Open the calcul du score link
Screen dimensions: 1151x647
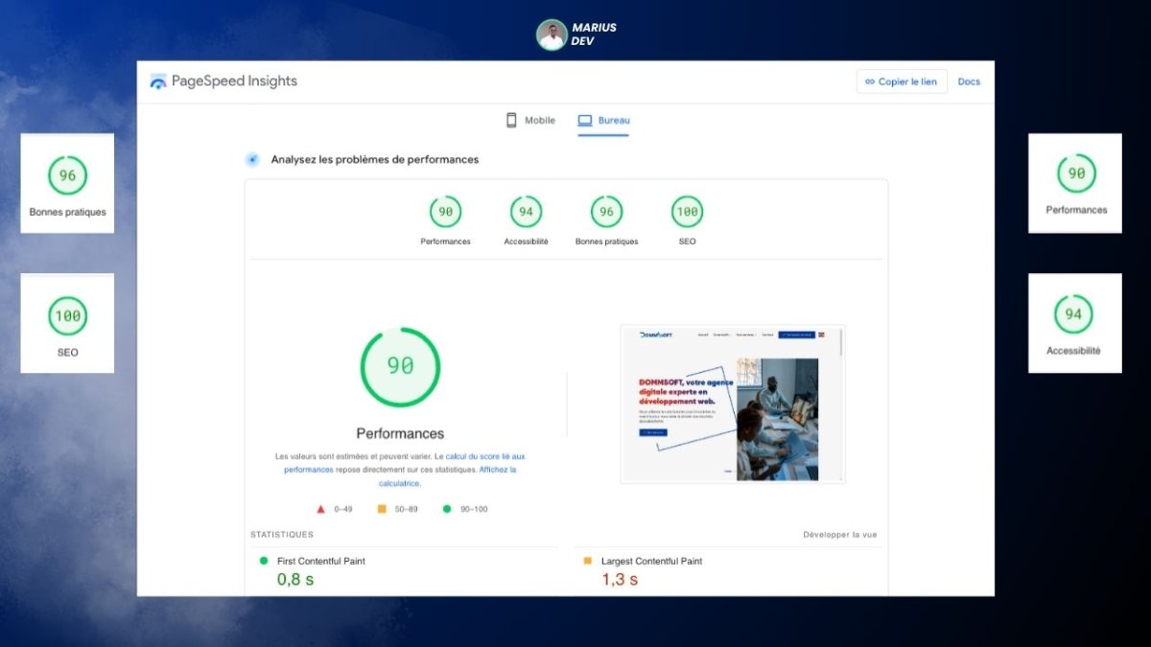point(484,457)
